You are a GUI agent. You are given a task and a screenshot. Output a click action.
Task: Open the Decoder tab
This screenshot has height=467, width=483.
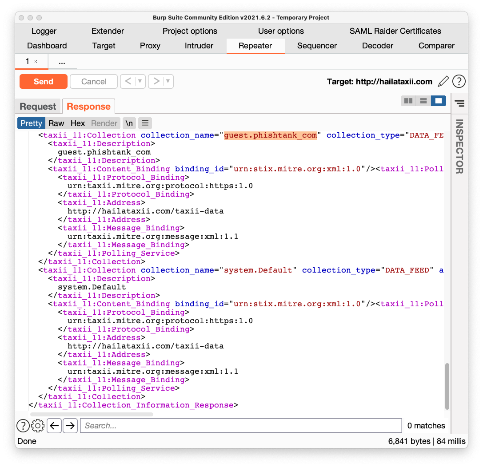pyautogui.click(x=378, y=46)
